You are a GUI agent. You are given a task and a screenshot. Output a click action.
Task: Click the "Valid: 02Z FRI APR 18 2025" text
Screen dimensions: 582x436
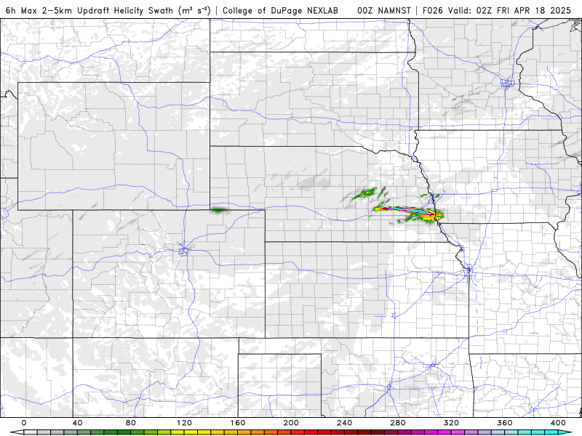[509, 10]
